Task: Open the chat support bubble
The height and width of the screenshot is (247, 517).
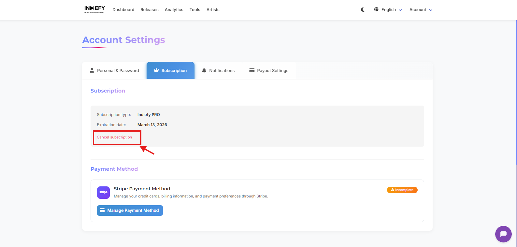Action: click(x=503, y=234)
